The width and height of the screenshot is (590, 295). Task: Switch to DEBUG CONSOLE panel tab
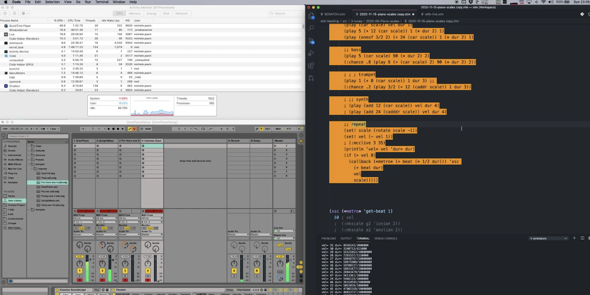click(386, 238)
